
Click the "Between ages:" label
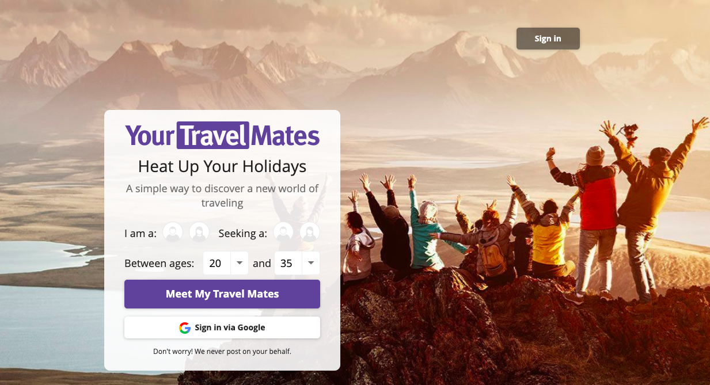tap(160, 263)
